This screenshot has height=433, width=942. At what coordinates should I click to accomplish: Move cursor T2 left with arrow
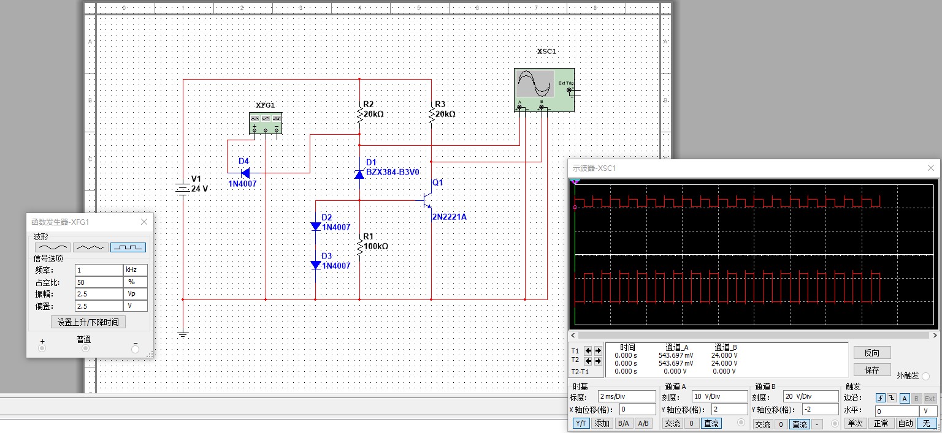tap(589, 361)
